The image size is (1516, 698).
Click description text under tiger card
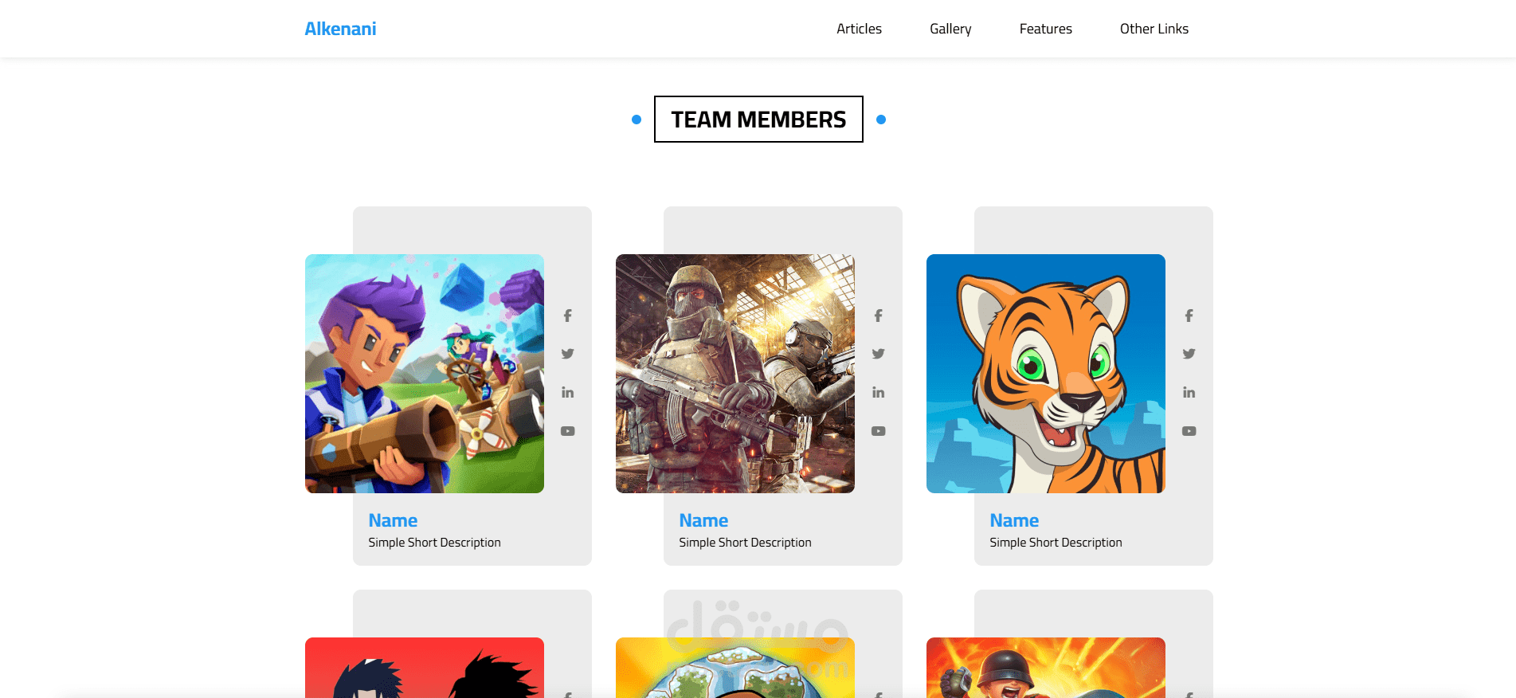(1056, 543)
